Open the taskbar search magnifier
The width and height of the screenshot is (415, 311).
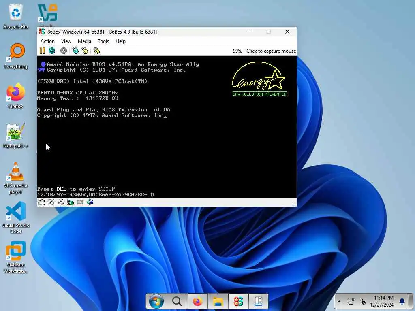pyautogui.click(x=177, y=301)
